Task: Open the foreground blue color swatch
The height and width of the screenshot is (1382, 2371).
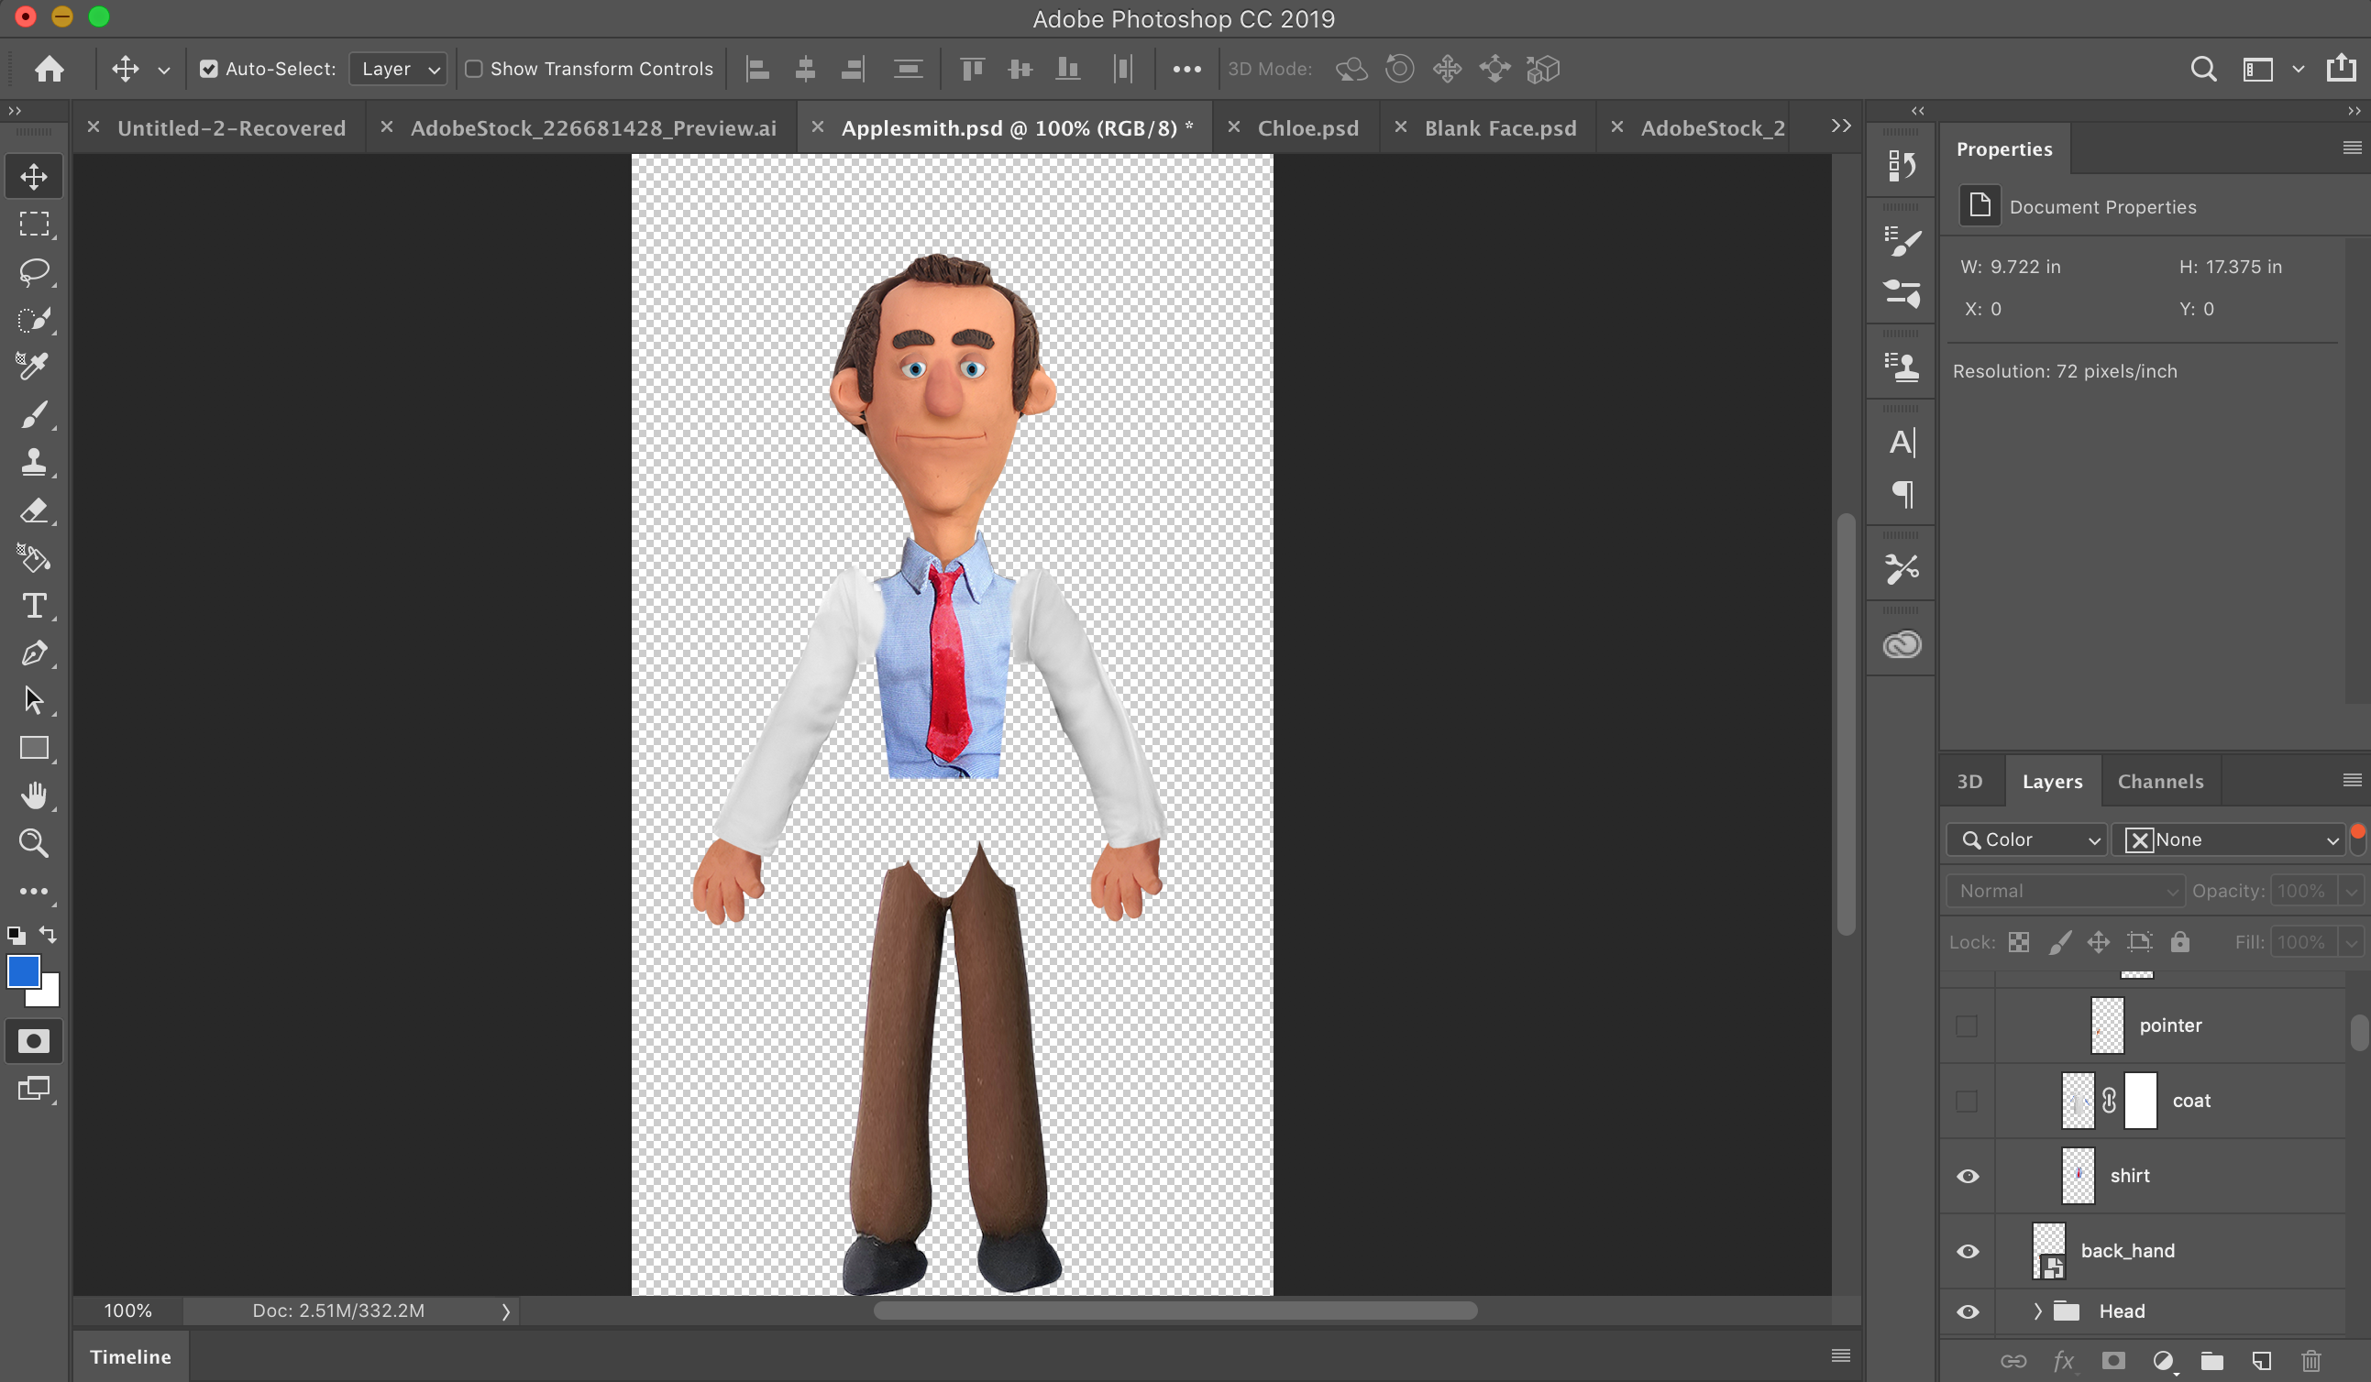Action: (22, 971)
